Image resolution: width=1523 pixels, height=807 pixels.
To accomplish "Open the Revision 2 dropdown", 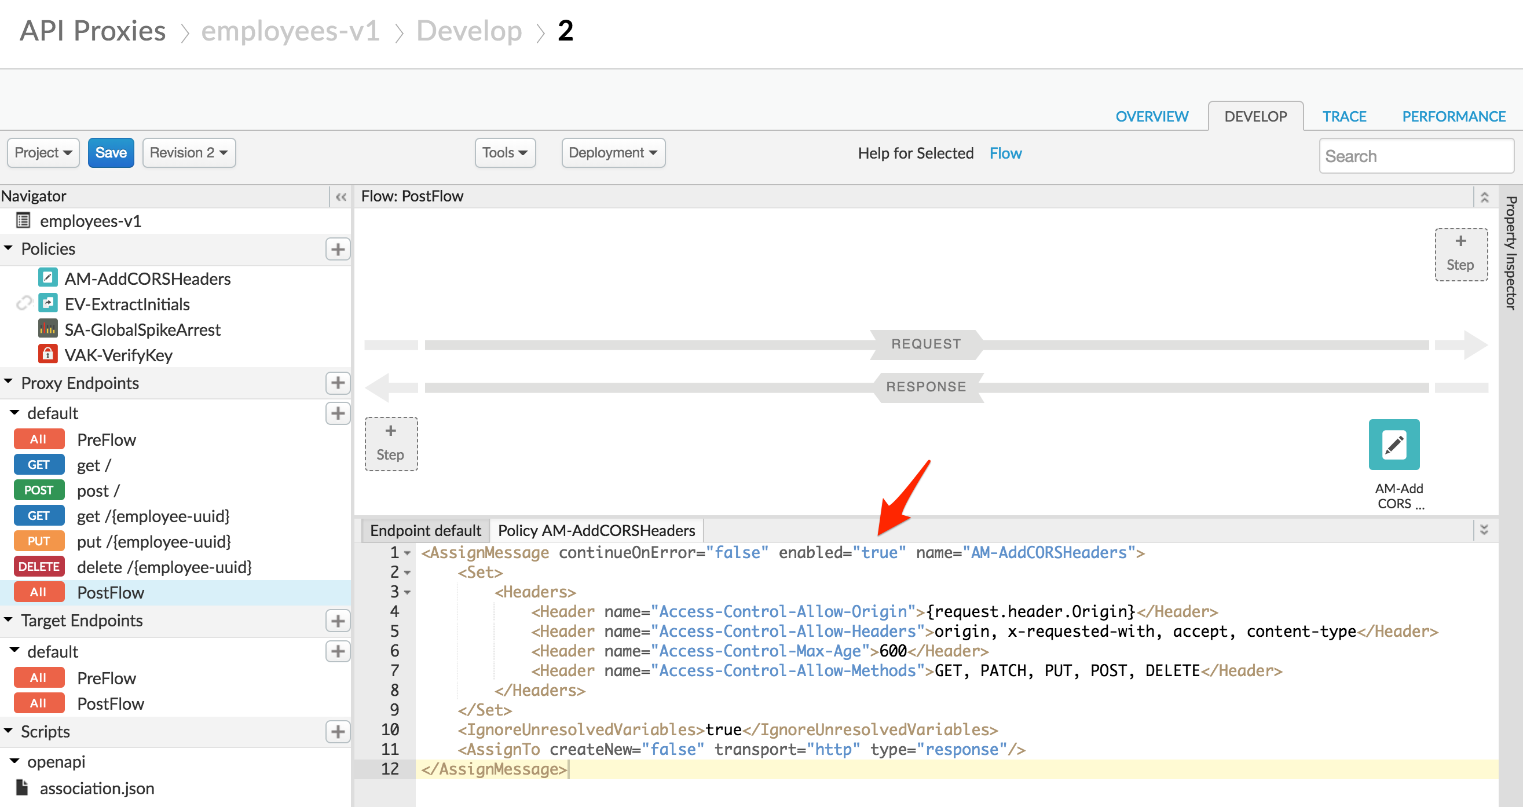I will pos(189,152).
